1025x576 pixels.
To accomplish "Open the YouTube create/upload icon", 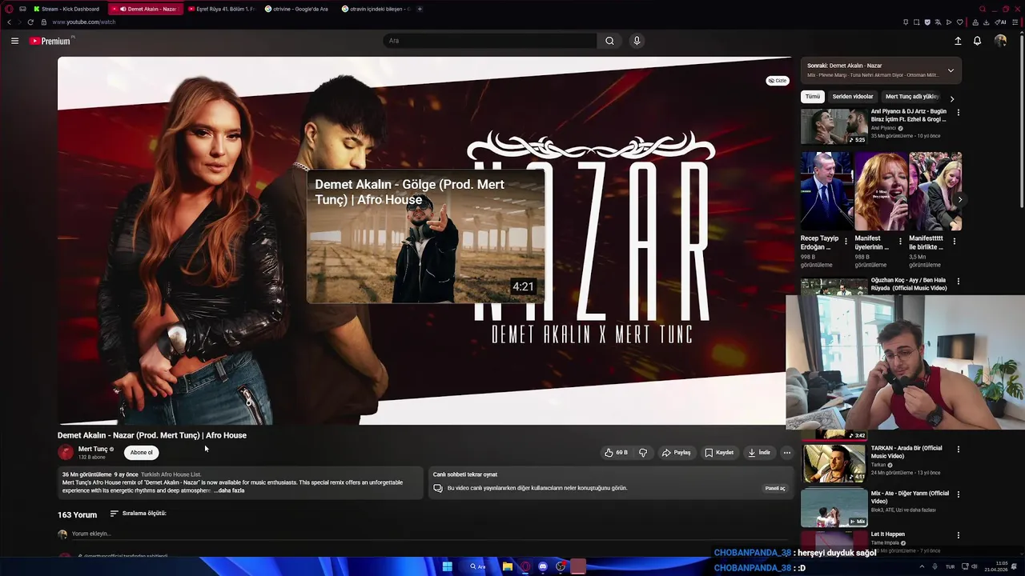I will click(x=958, y=41).
